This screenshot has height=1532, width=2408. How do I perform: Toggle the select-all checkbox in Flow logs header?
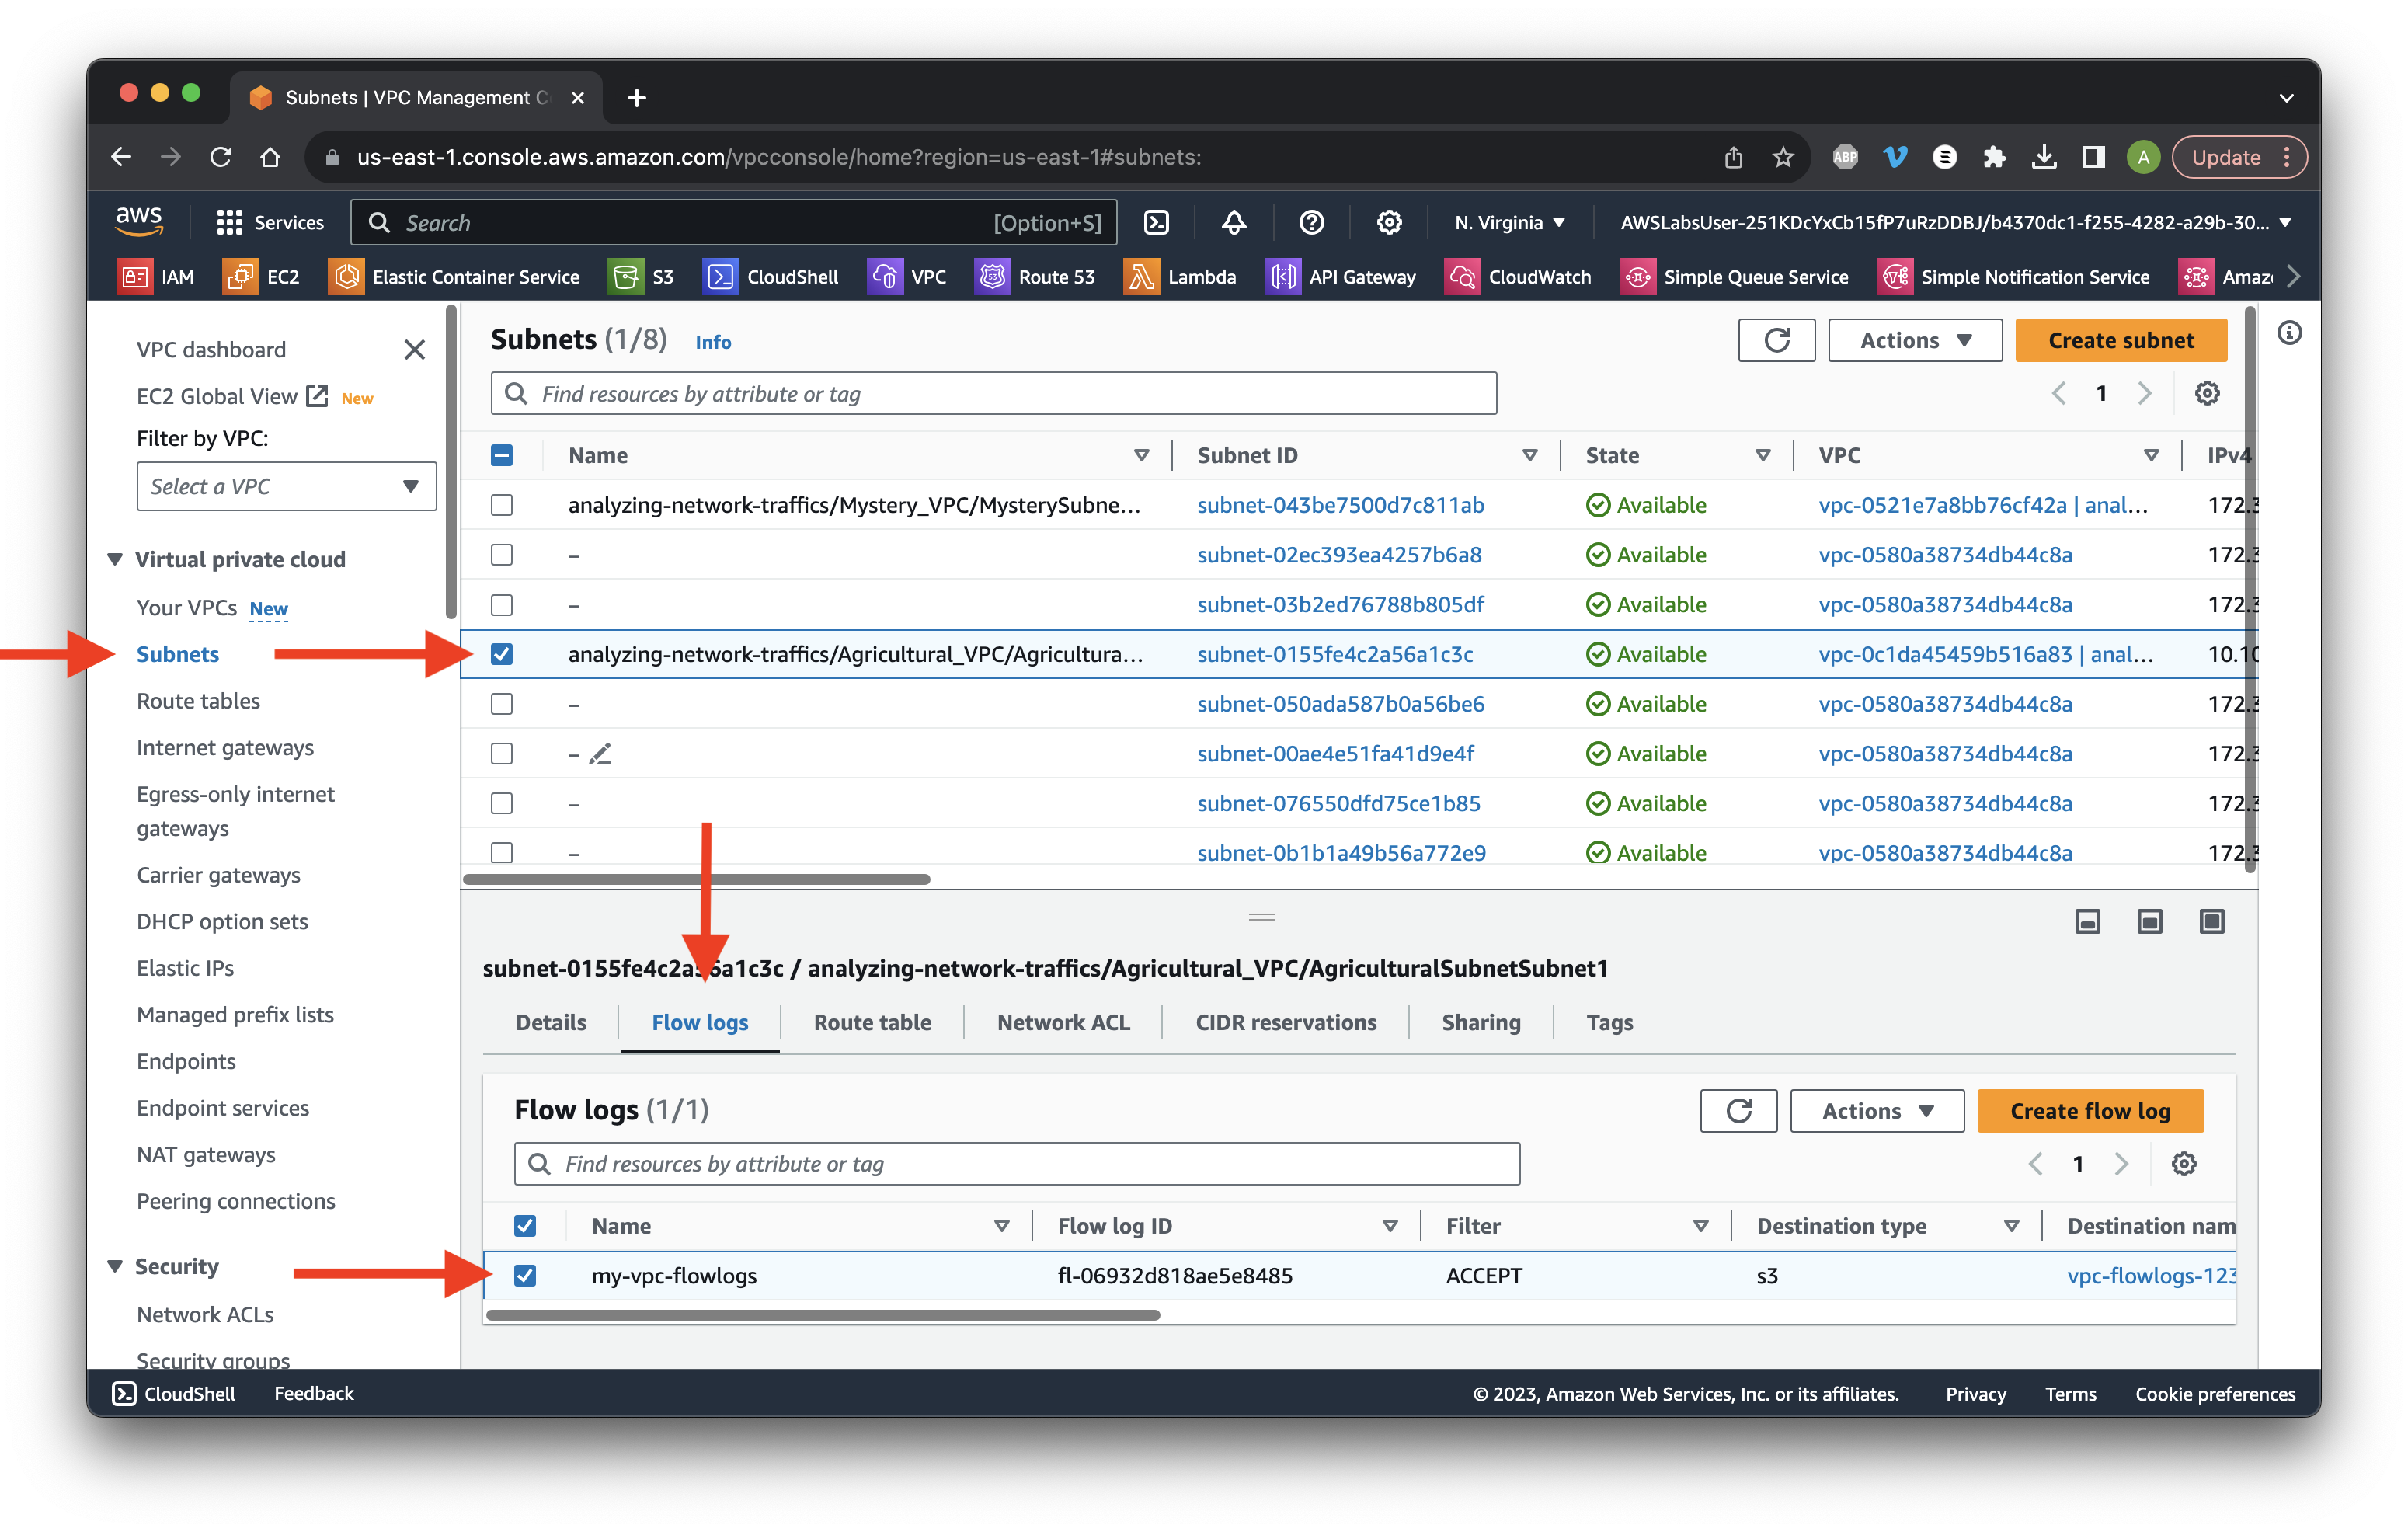(x=525, y=1226)
